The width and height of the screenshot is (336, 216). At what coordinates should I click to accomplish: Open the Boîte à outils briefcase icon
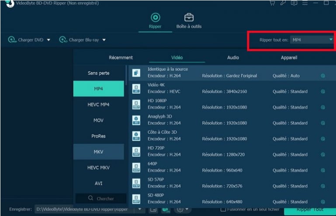(189, 17)
